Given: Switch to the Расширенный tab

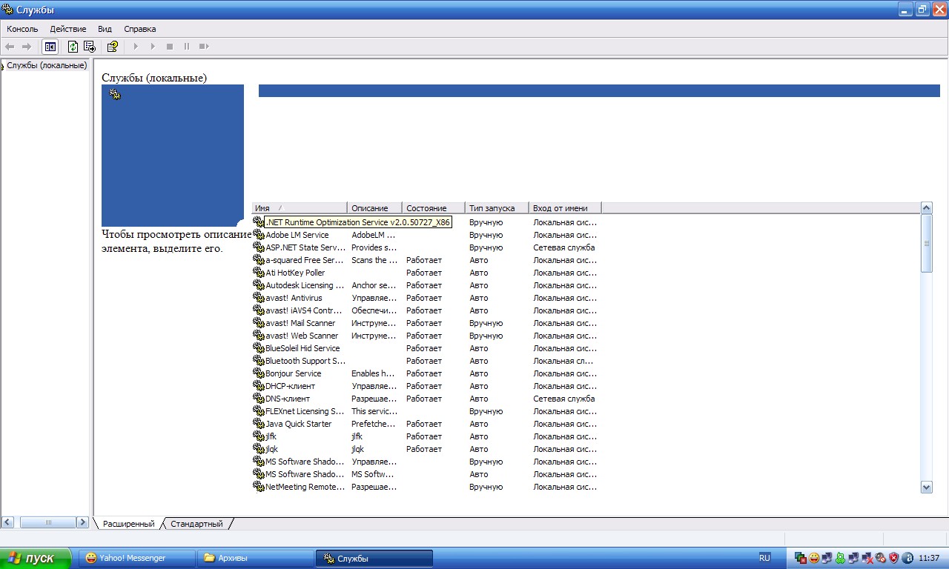Looking at the screenshot, I should (x=128, y=524).
